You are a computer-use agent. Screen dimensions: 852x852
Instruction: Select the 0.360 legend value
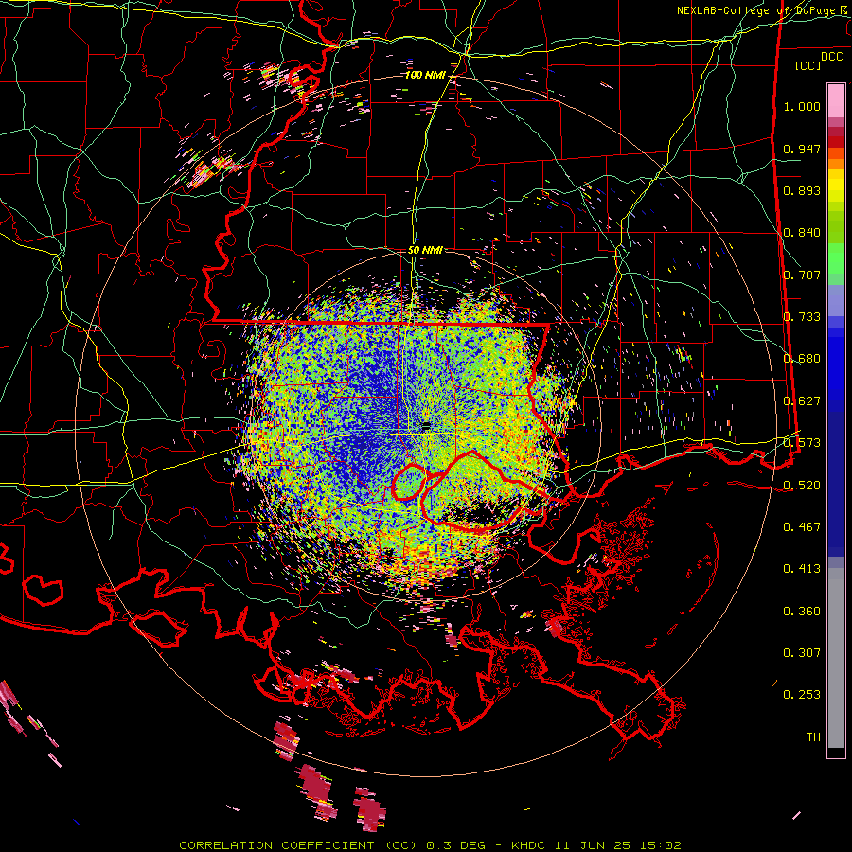point(802,612)
